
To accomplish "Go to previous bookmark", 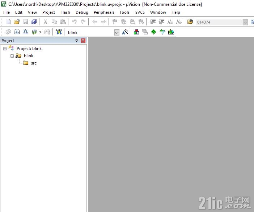I will click(x=124, y=22).
